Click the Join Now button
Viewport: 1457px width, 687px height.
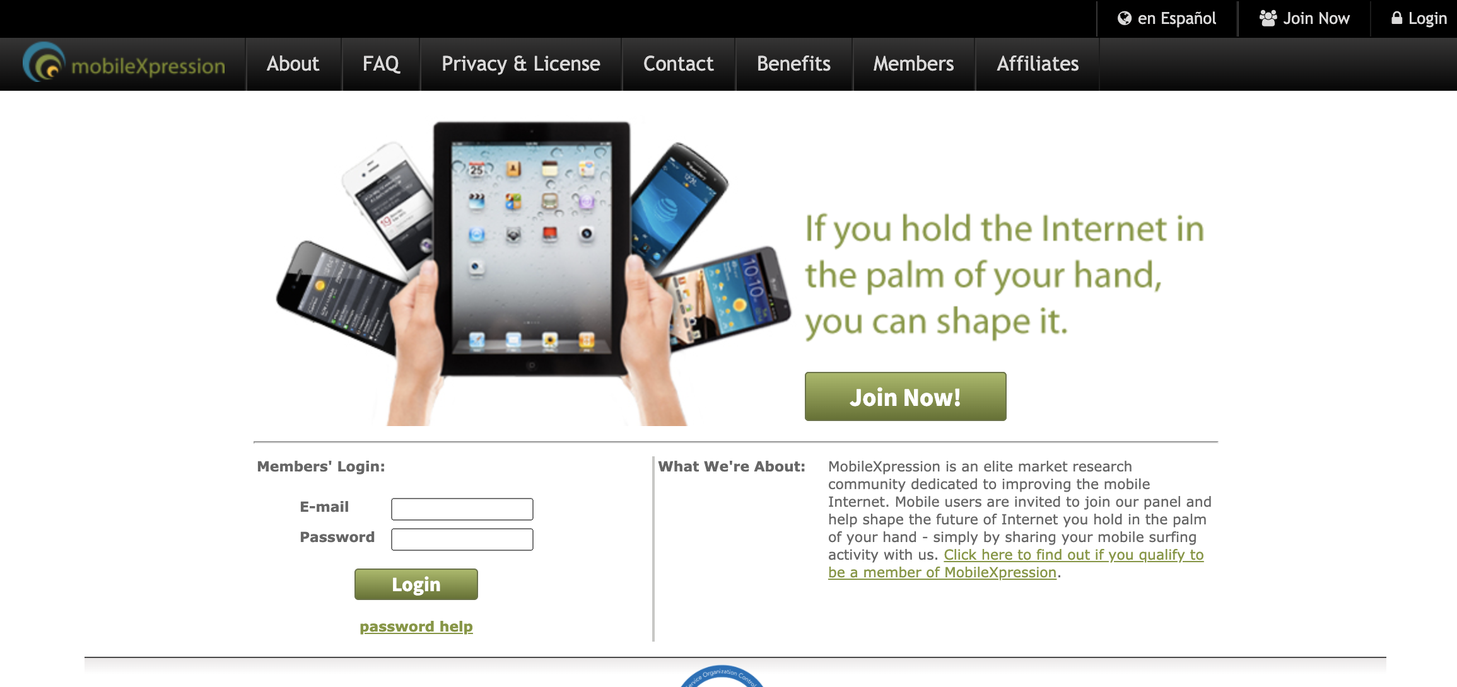coord(906,396)
